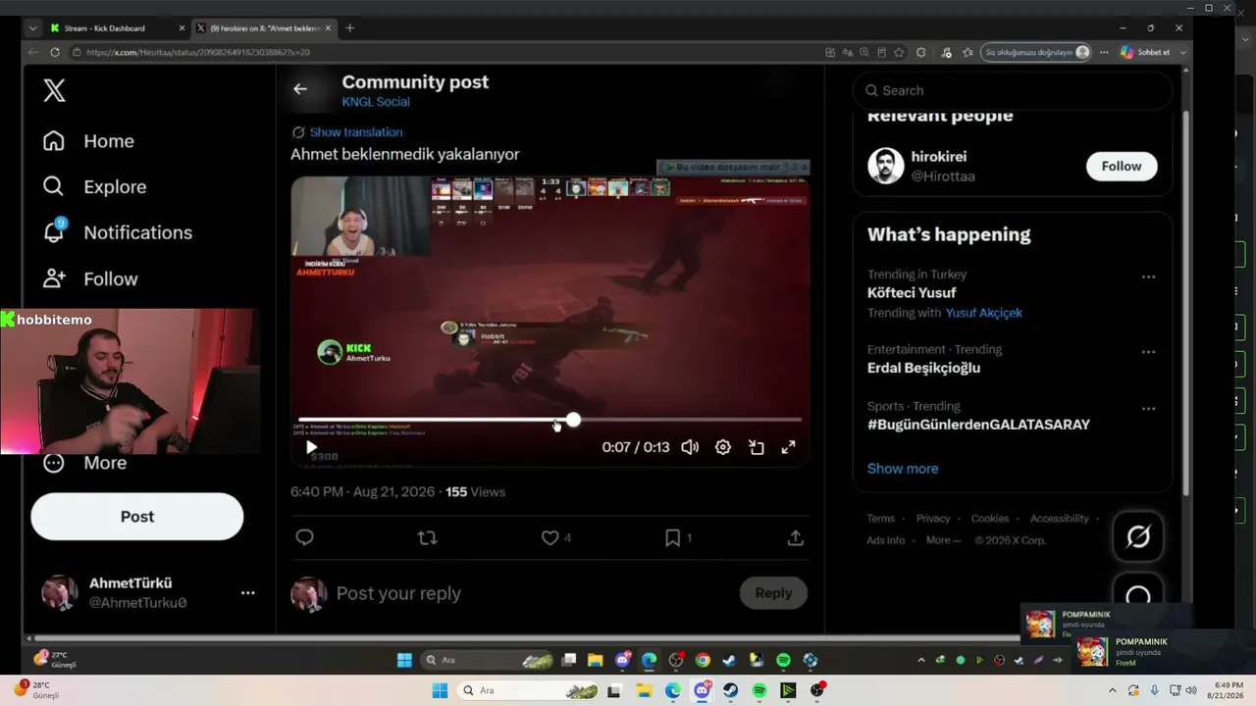Go back using the Community post arrow
Screen dimensions: 1256x706
point(300,89)
